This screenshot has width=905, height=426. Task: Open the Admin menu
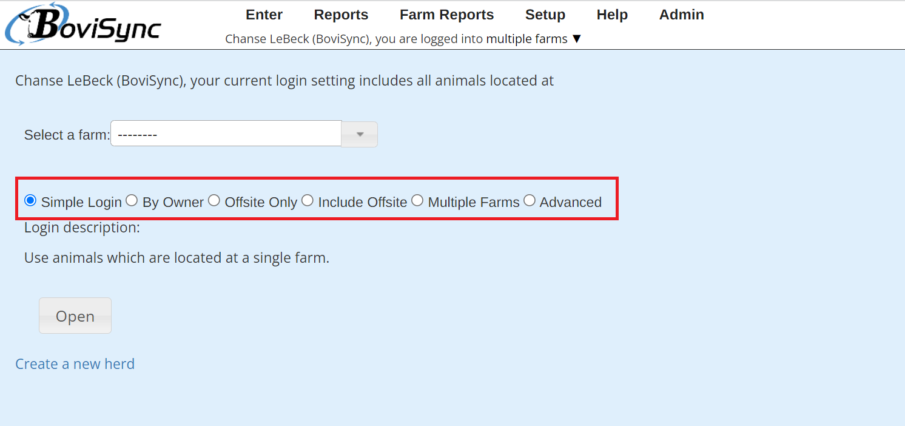click(682, 15)
